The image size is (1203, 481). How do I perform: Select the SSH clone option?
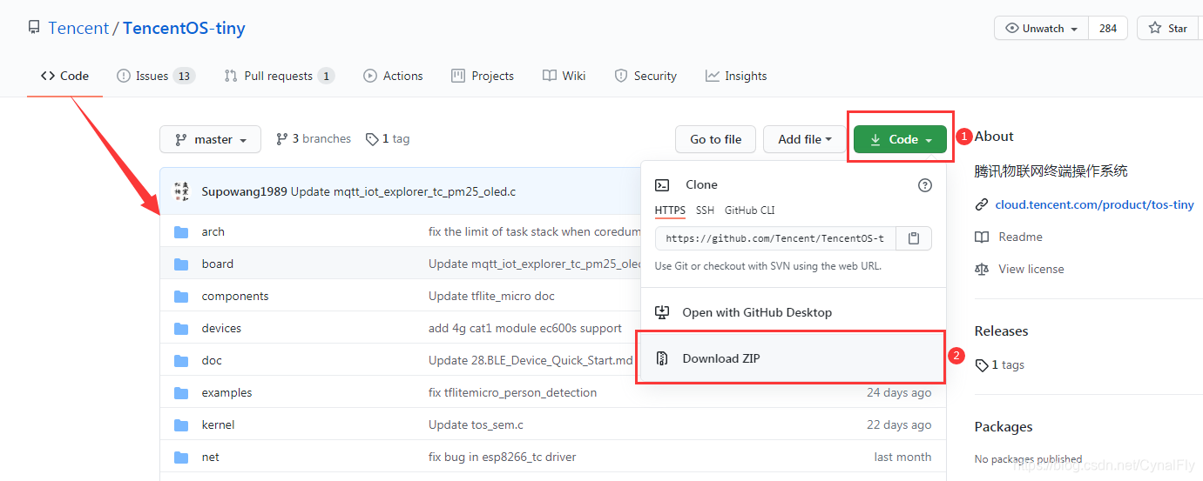pyautogui.click(x=705, y=210)
